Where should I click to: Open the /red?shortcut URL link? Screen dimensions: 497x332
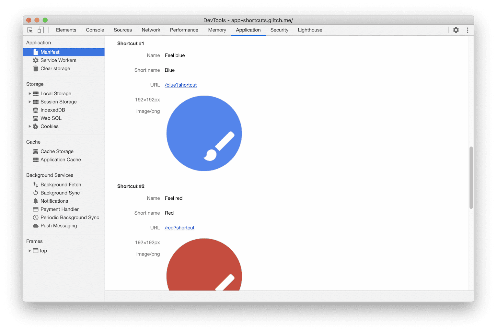(x=179, y=228)
